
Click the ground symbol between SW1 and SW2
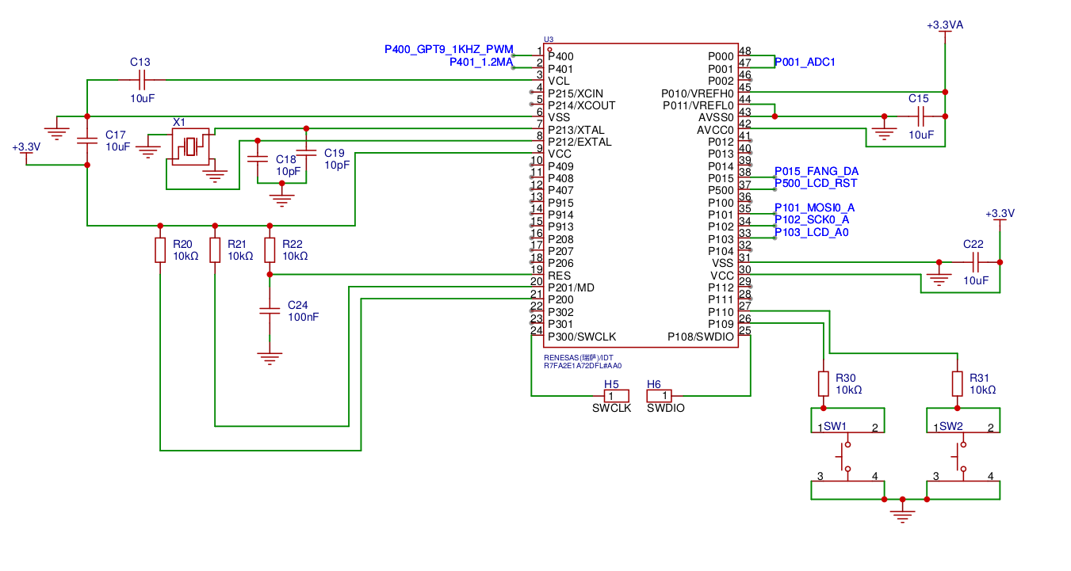(x=902, y=515)
